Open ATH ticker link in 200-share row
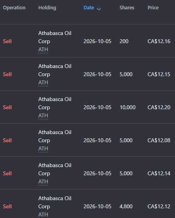175x218 pixels. (43, 50)
